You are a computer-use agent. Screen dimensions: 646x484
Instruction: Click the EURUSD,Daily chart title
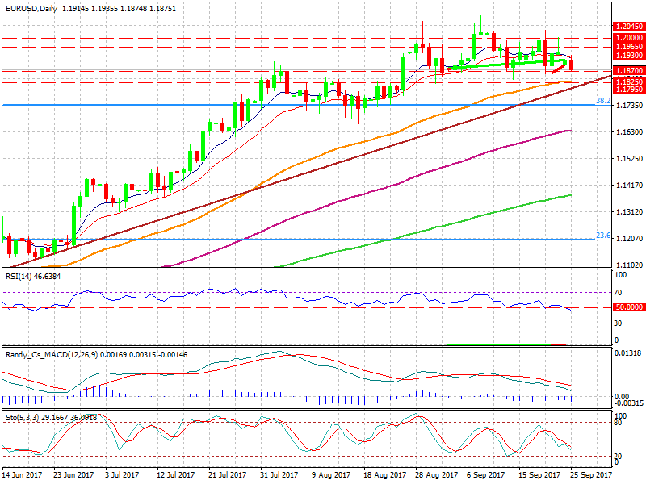click(35, 6)
